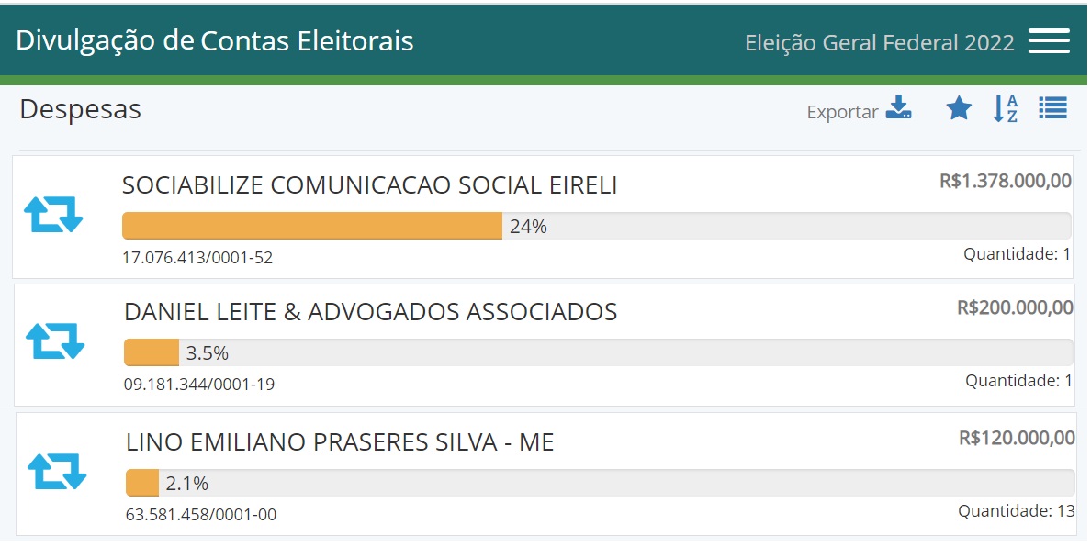The image size is (1091, 547).
Task: Click the 2.1% progress bar
Action: pos(600,483)
